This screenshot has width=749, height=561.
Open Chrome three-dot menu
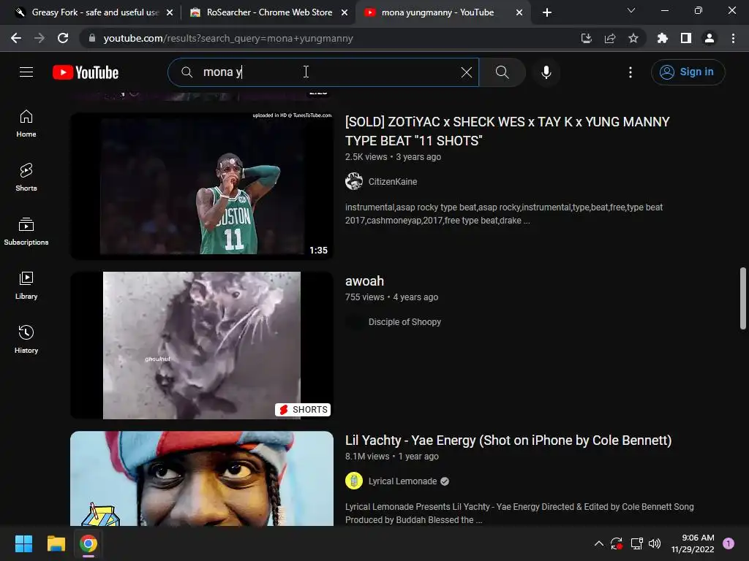point(733,38)
